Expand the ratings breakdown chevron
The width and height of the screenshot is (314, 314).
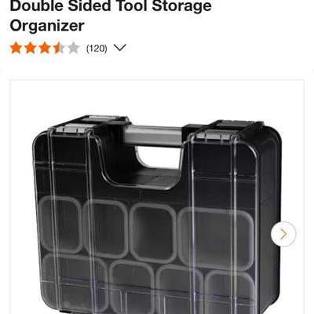click(x=120, y=48)
